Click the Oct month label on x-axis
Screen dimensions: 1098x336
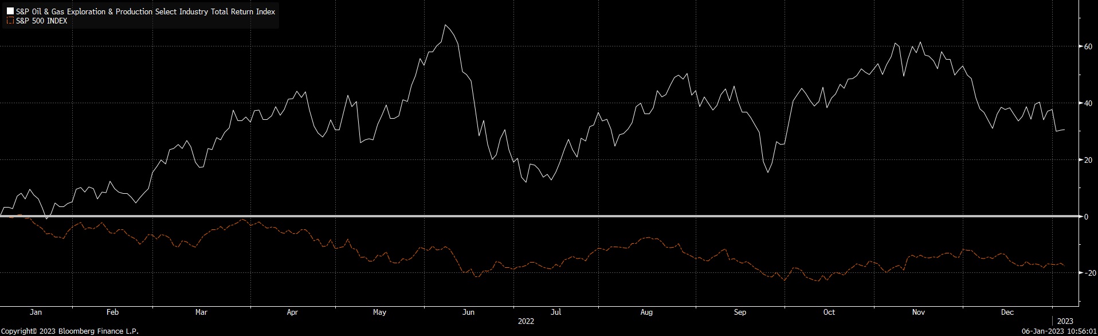point(829,312)
